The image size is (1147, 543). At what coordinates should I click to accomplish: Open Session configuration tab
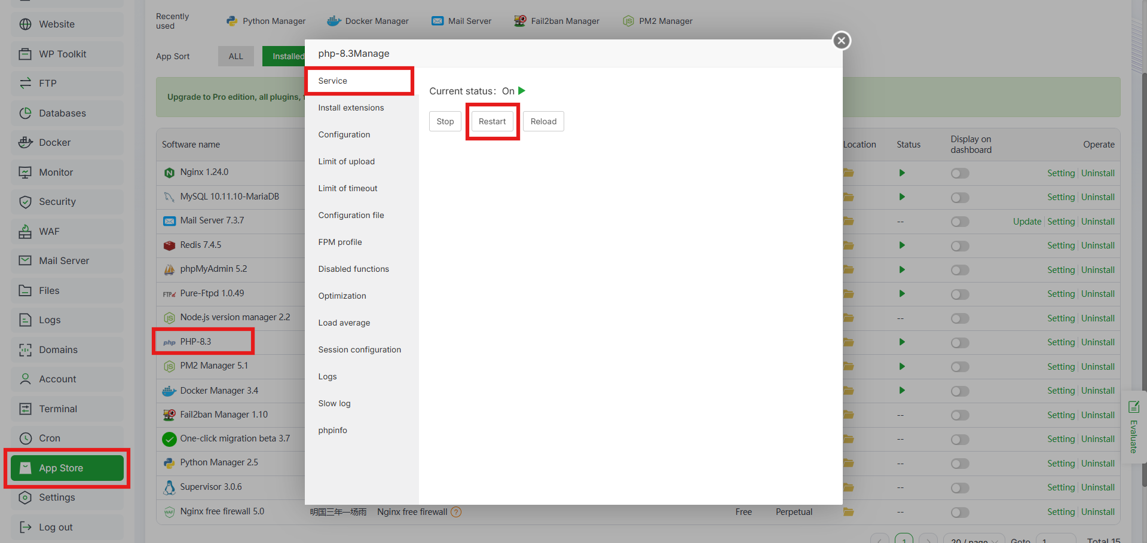pos(362,350)
